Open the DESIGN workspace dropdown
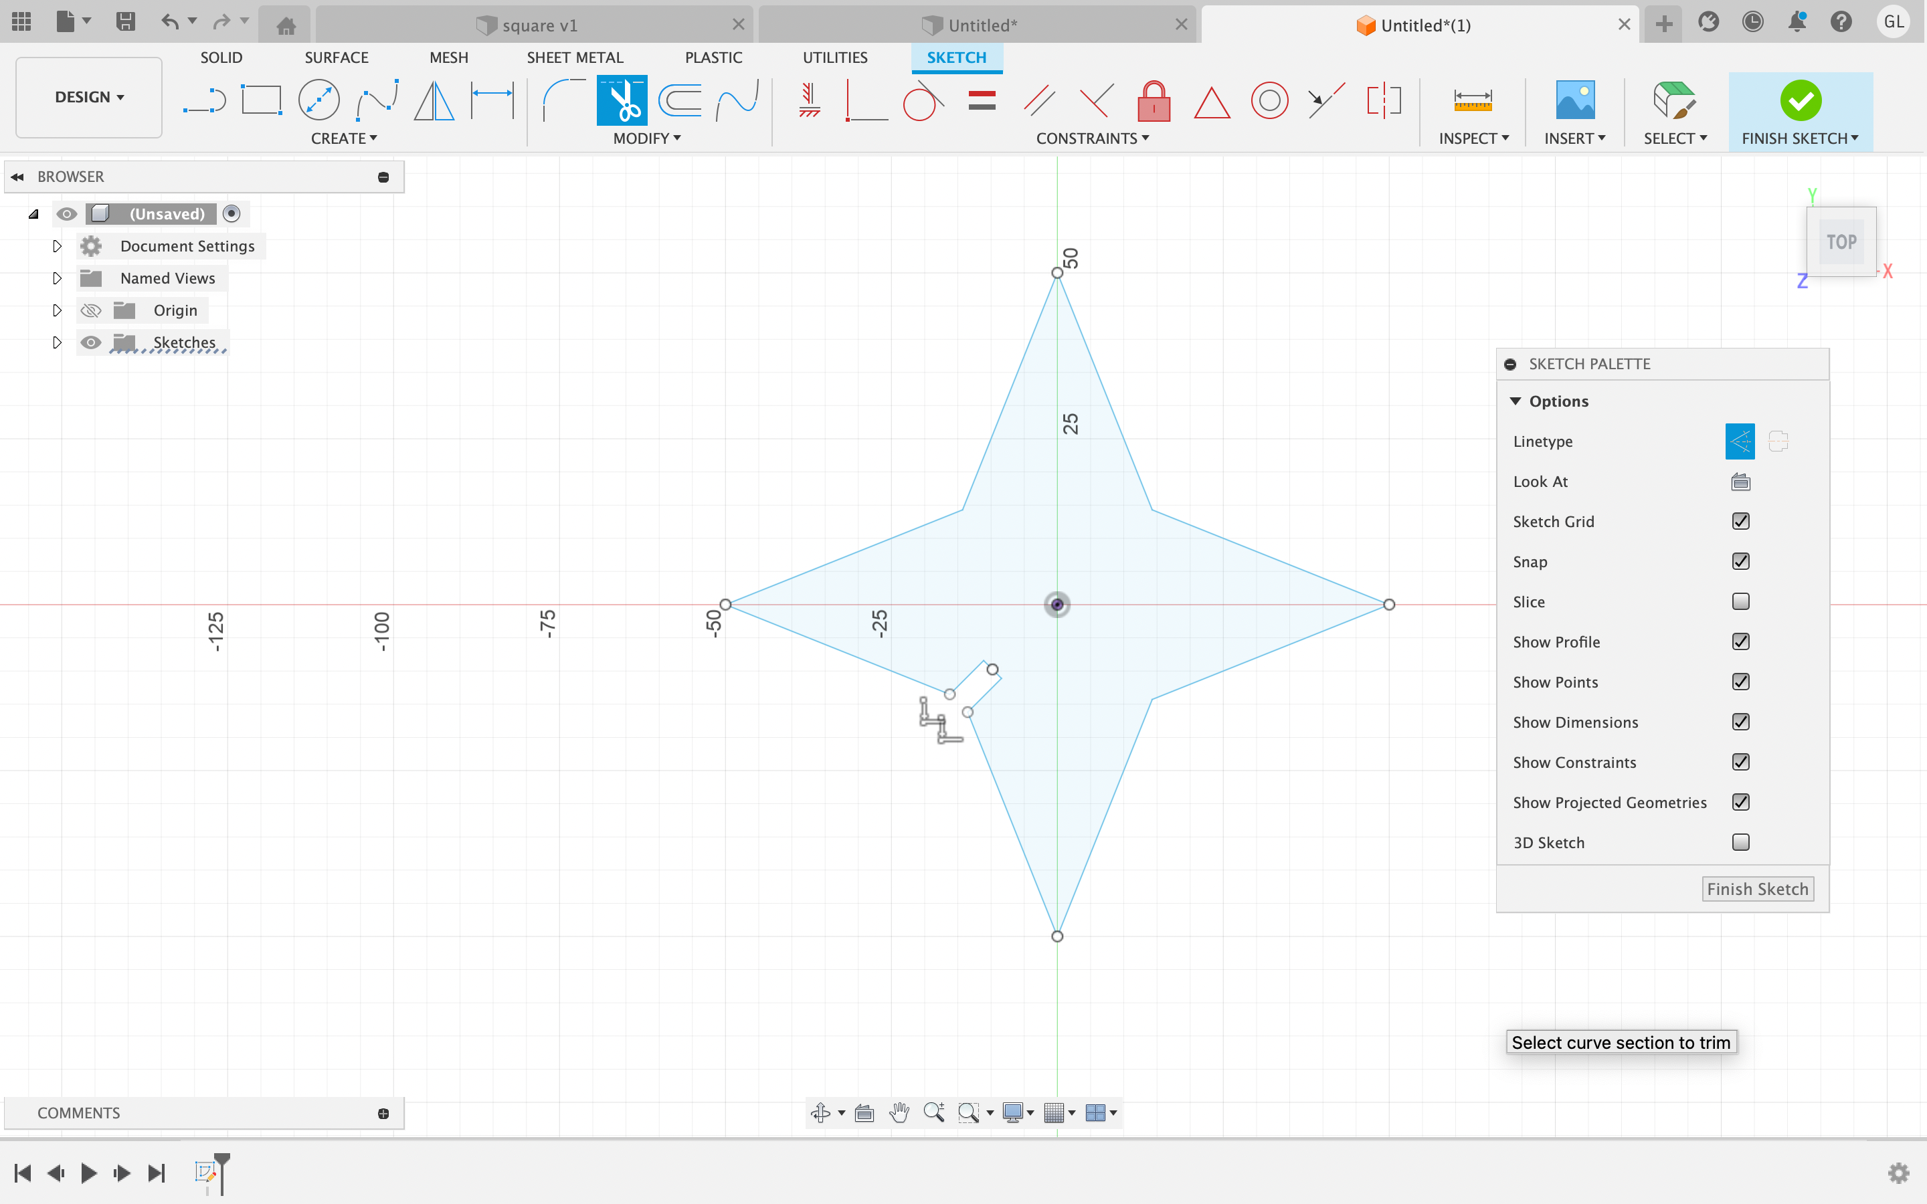Image resolution: width=1927 pixels, height=1204 pixels. [x=88, y=97]
